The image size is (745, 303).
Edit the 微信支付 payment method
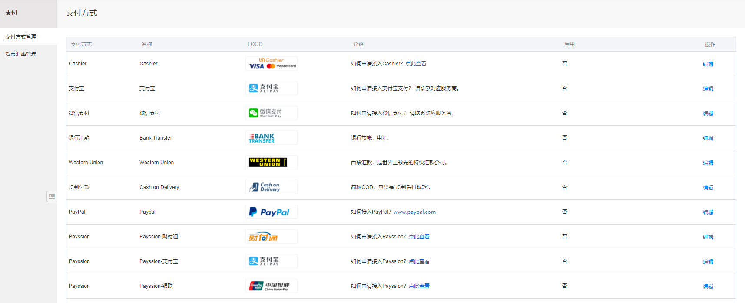[x=708, y=114]
